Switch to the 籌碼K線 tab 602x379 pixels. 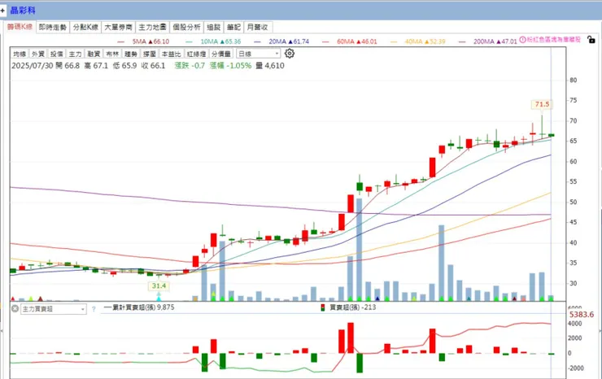pyautogui.click(x=20, y=27)
